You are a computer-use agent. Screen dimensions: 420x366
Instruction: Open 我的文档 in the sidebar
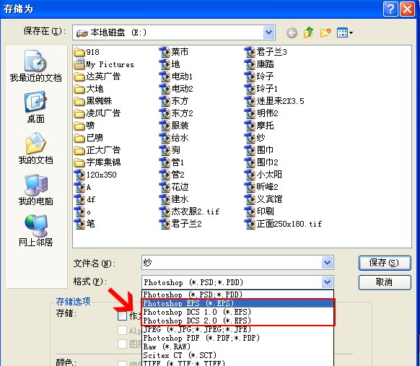pos(35,149)
